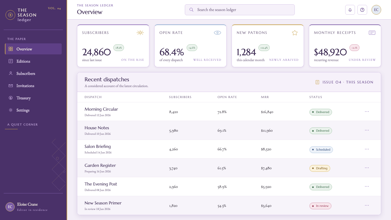Open more options for Morning Circular
This screenshot has width=391, height=220.
point(367,112)
